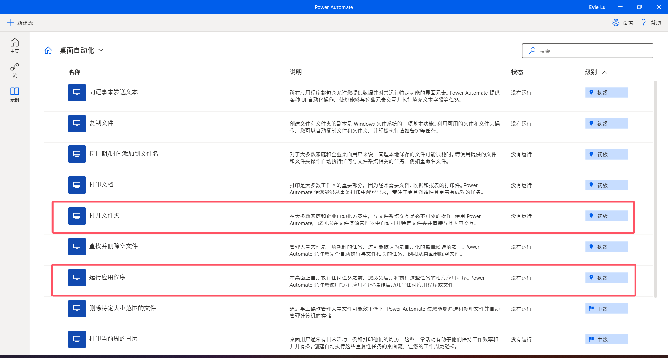The width and height of the screenshot is (668, 358).
Task: Click the 中级 flag icon for 打印当前周的日历
Action: tap(591, 339)
